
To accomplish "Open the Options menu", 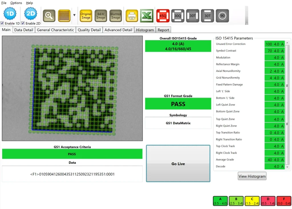I will pyautogui.click(x=16, y=3).
